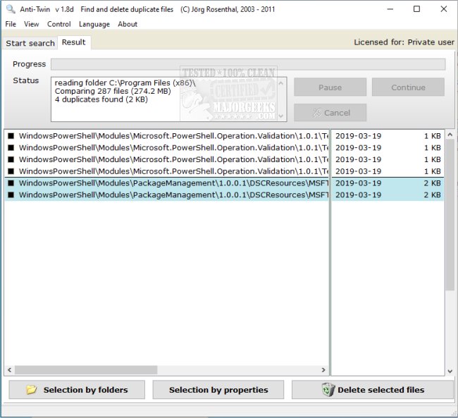Click the horizontal scrollbar thumb
Viewport: 458px width, 418px height.
pyautogui.click(x=86, y=370)
